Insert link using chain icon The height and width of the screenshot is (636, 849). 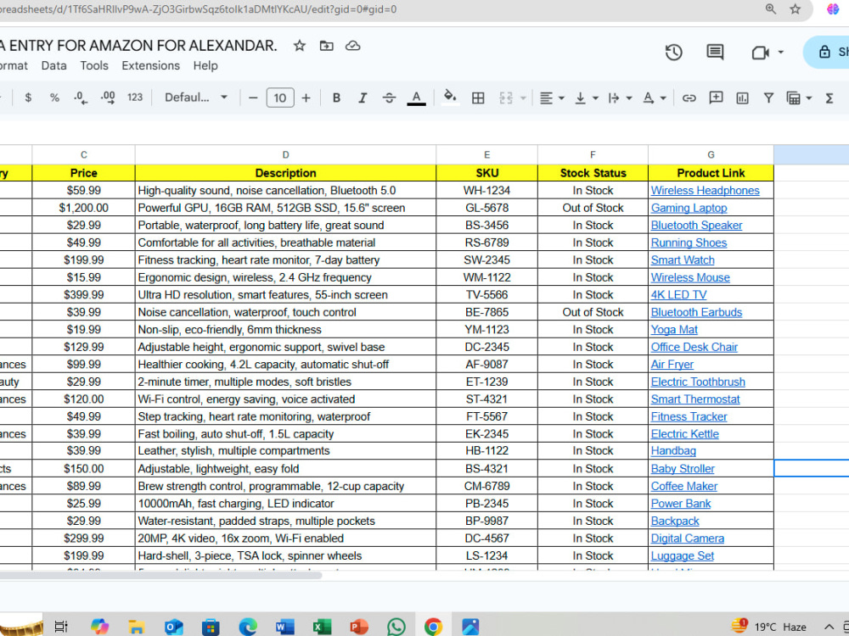tap(689, 98)
